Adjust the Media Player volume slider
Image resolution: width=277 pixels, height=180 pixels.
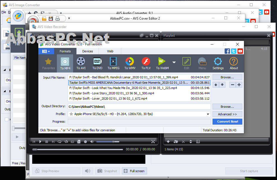tap(108, 141)
